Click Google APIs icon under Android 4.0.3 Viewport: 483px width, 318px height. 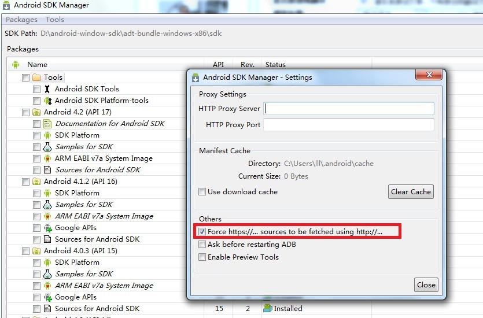point(48,297)
